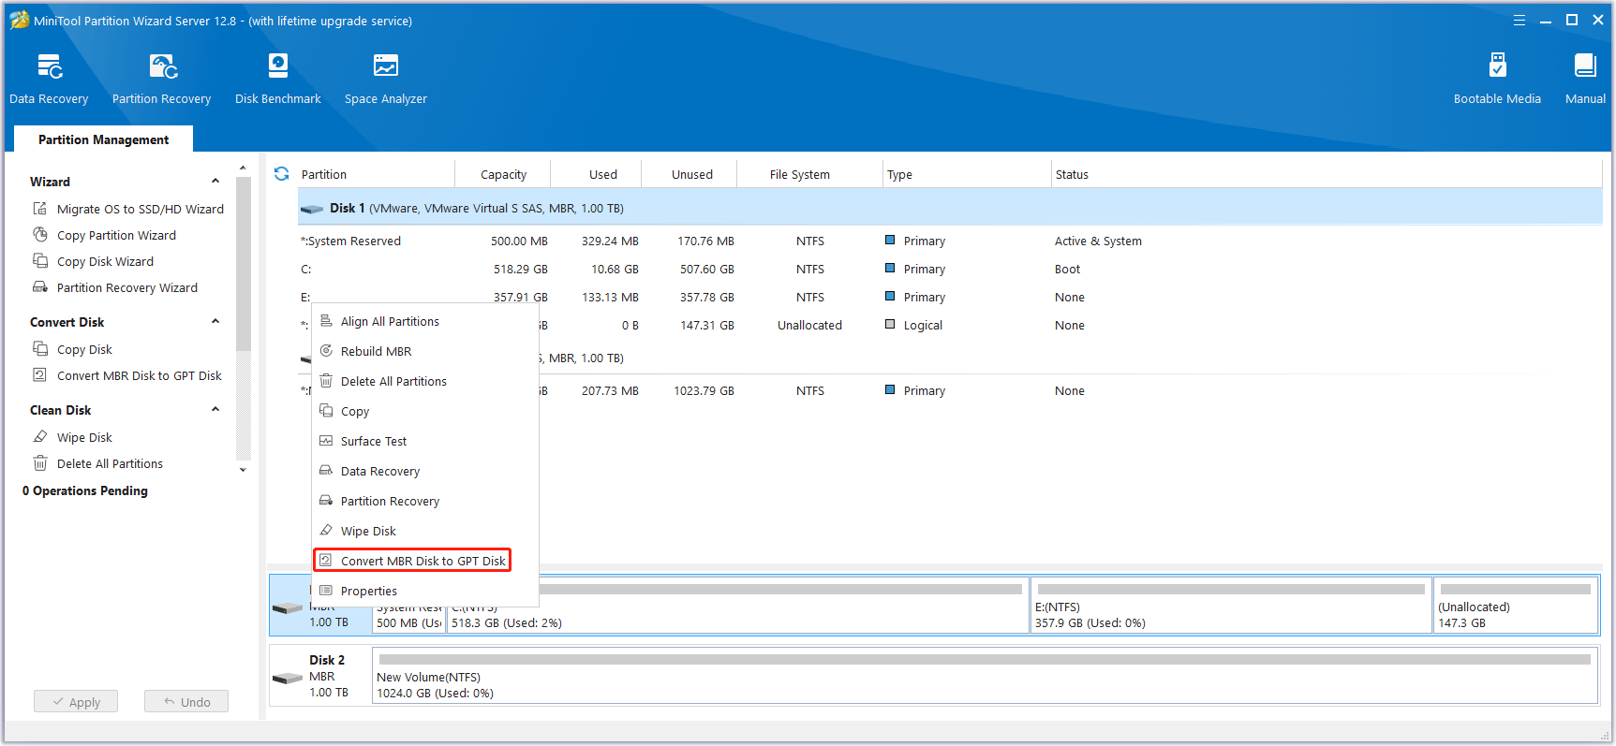Open Bootable Media builder

point(1497,79)
